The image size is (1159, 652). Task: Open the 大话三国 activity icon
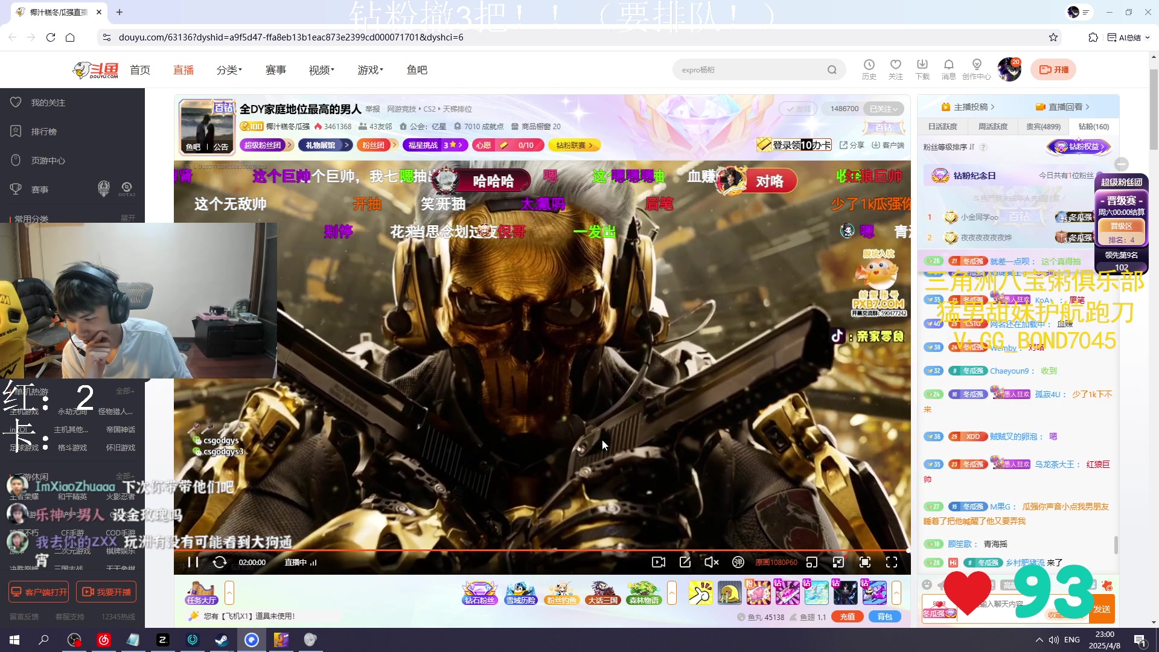[602, 593]
